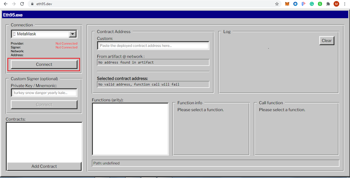Viewport: 350px width, 178px height.
Task: Click the 'Address:' label in Connection
Action: [x=17, y=55]
